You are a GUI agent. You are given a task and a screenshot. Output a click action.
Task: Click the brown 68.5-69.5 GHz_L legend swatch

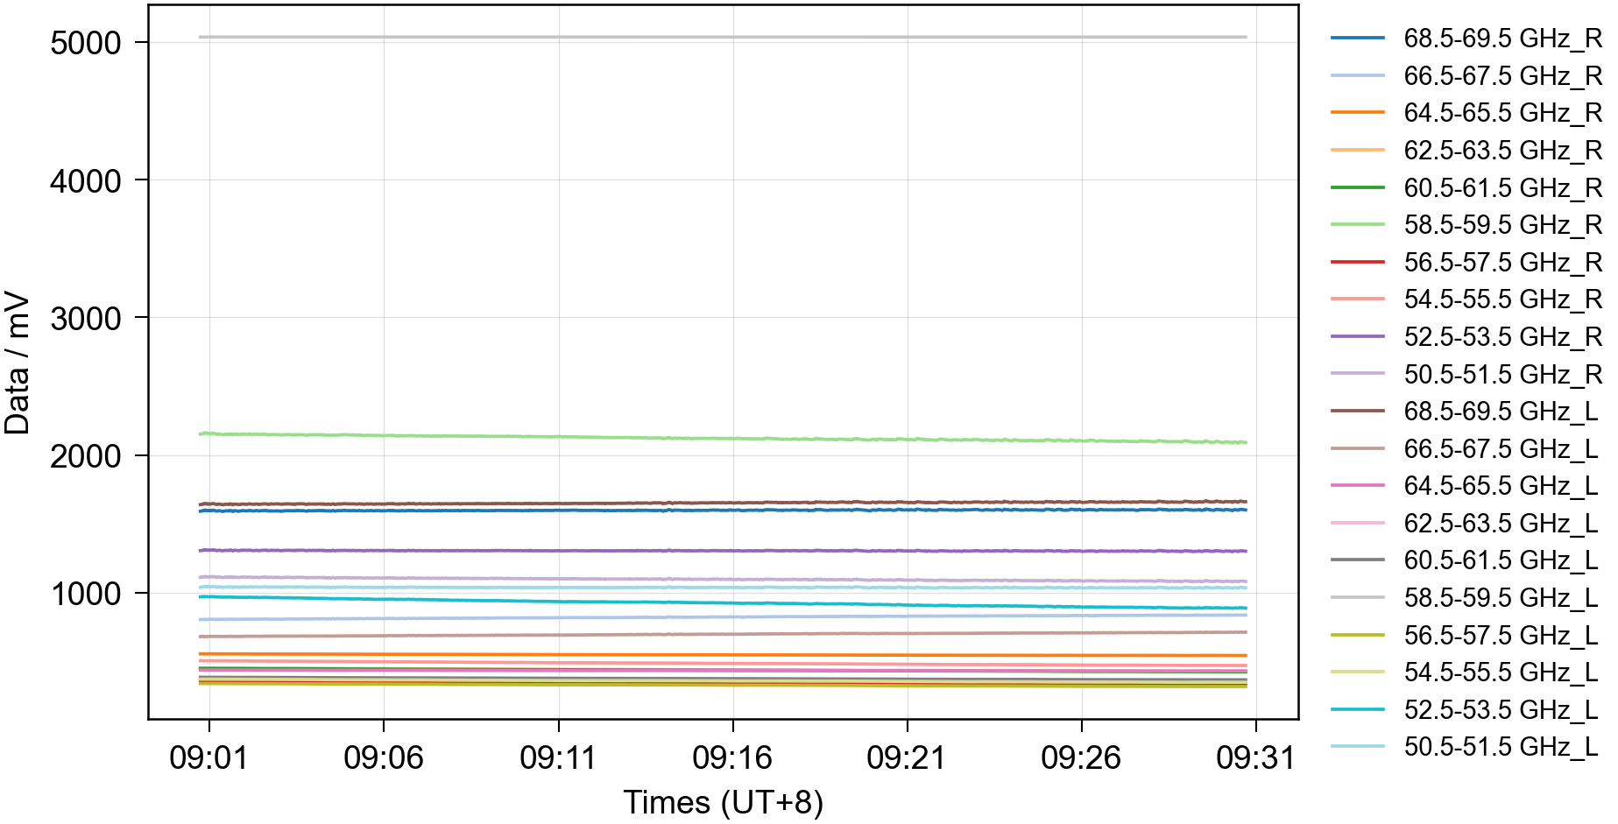[1357, 411]
